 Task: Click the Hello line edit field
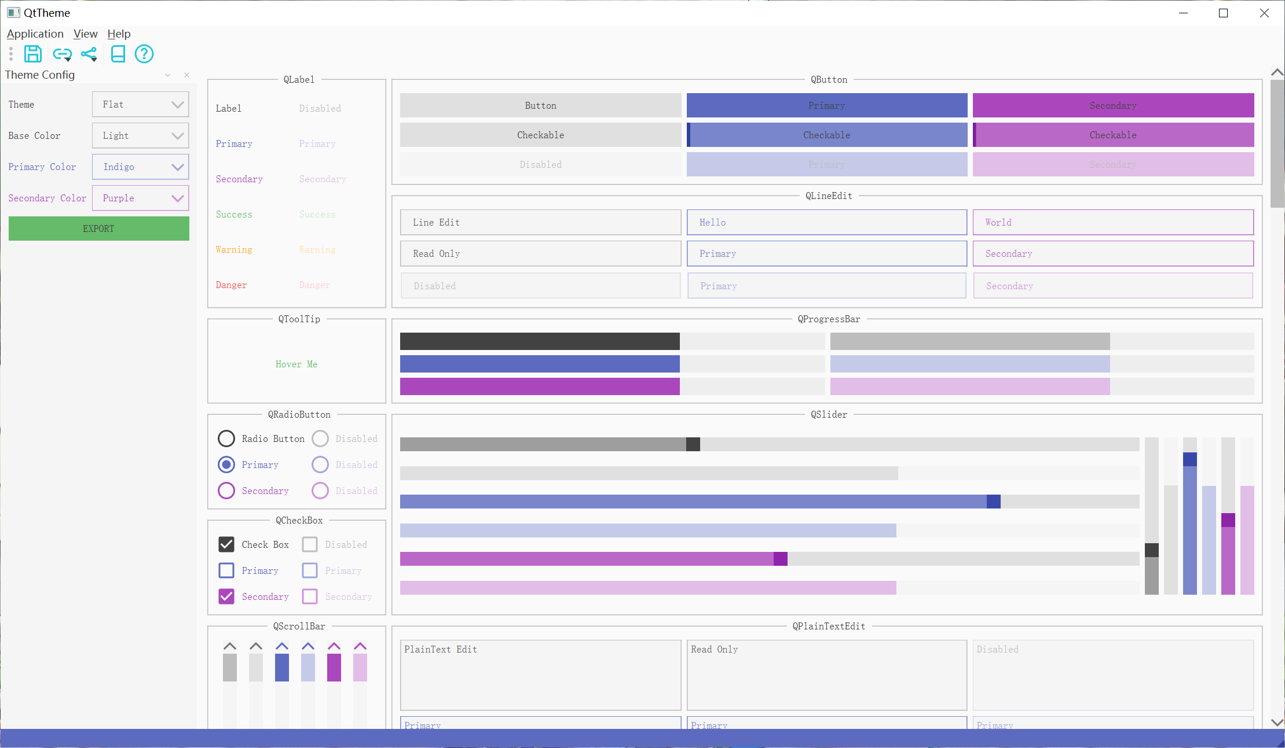click(x=826, y=222)
